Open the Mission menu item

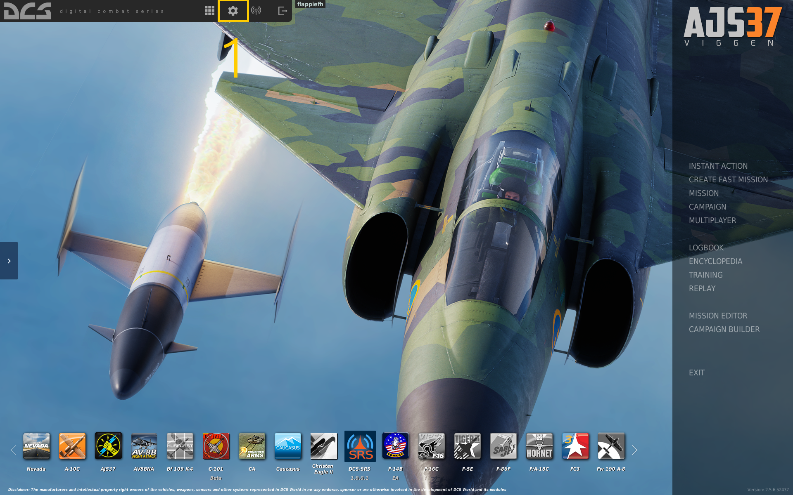pyautogui.click(x=704, y=193)
